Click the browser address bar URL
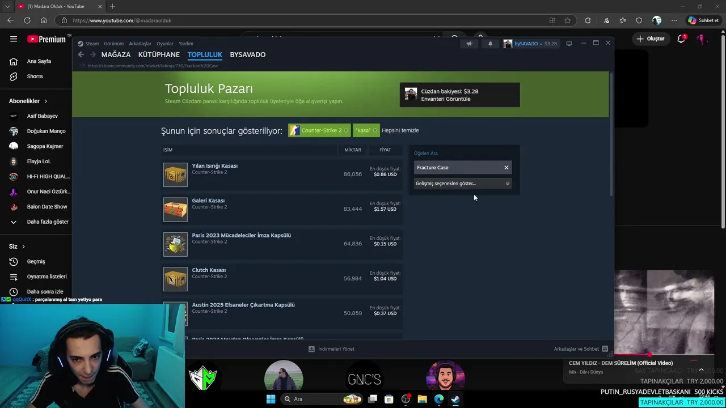726x408 pixels. coord(122,20)
